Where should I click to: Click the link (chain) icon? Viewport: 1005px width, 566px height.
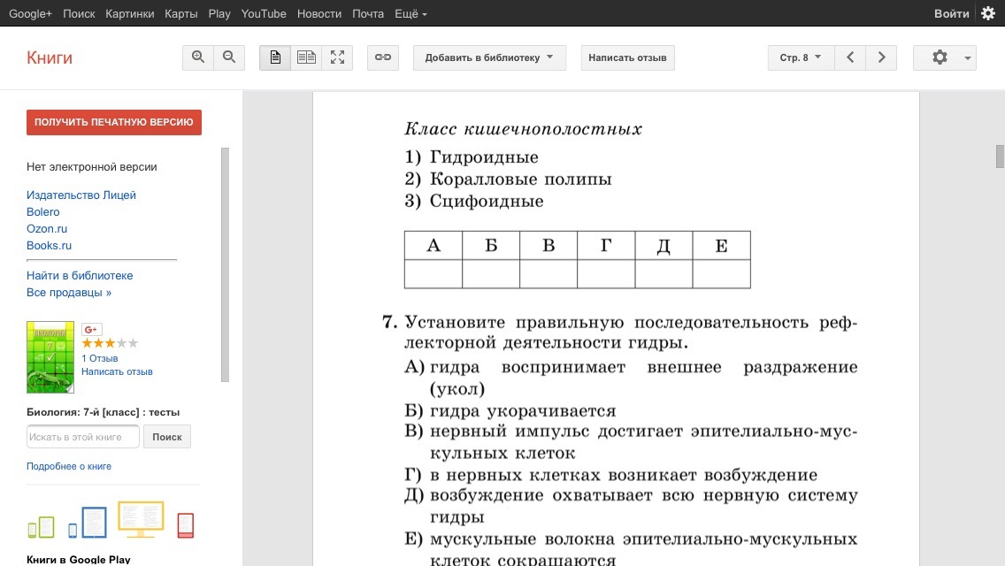[383, 57]
